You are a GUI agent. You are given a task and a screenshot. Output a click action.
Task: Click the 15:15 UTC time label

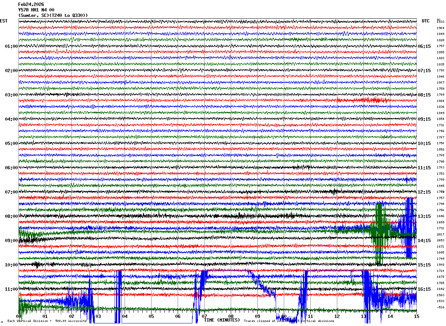coord(425,265)
